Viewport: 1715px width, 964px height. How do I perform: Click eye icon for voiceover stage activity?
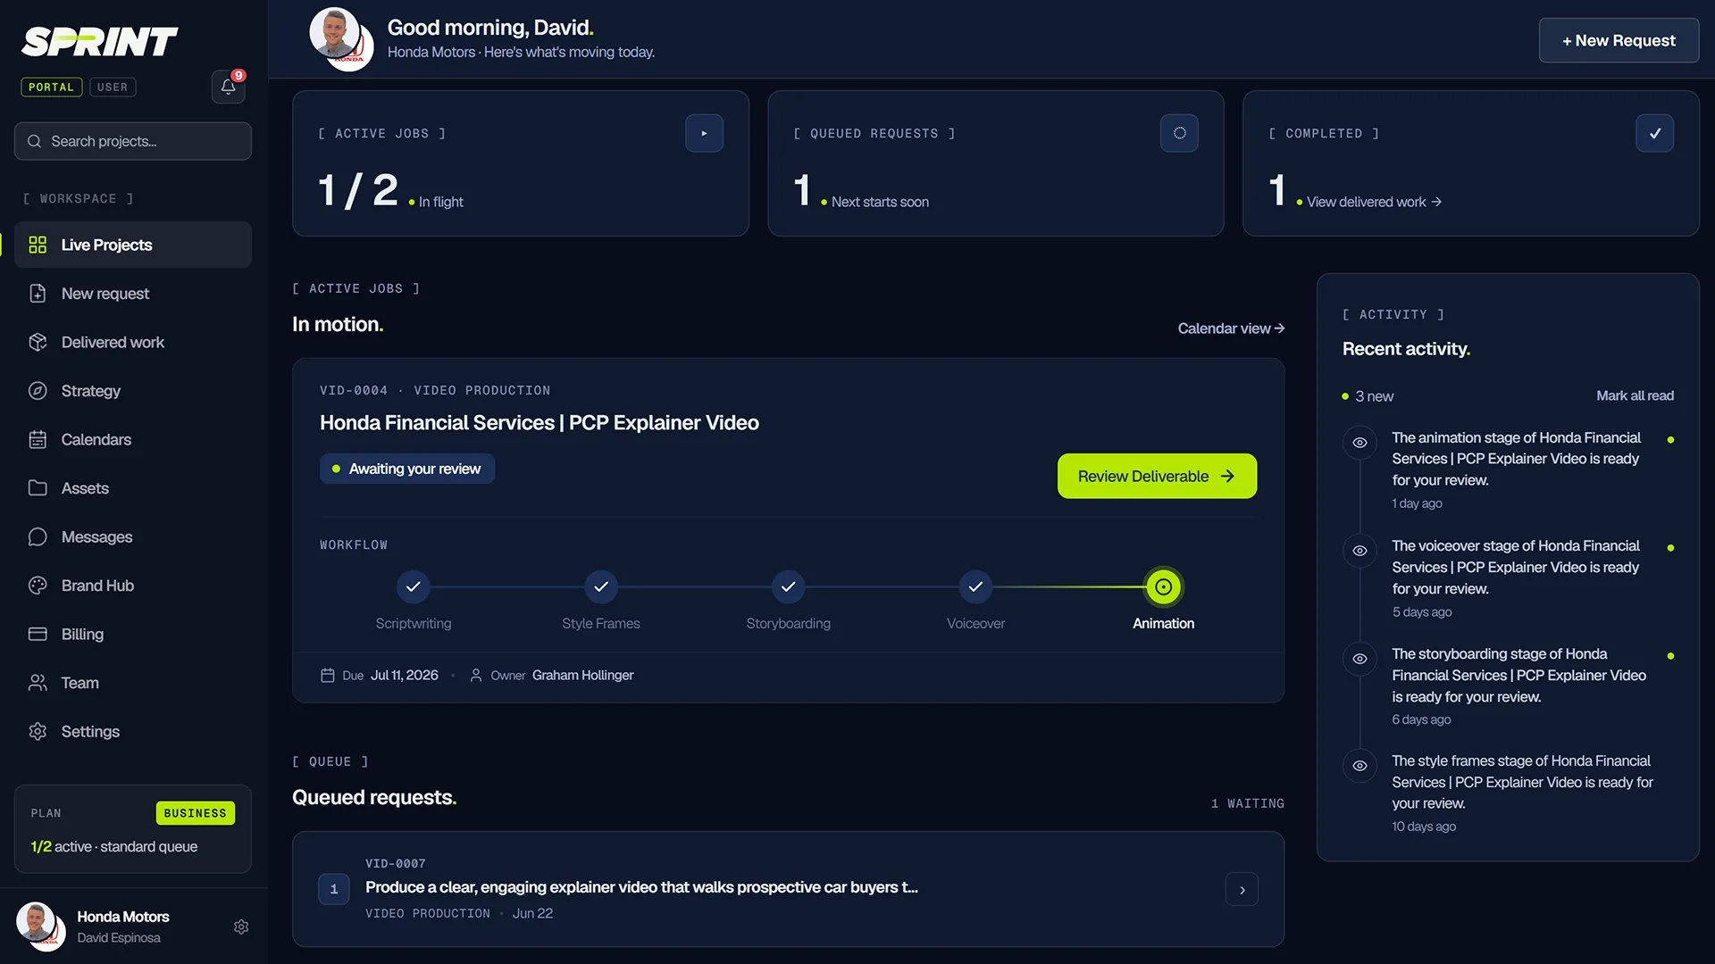1359,551
